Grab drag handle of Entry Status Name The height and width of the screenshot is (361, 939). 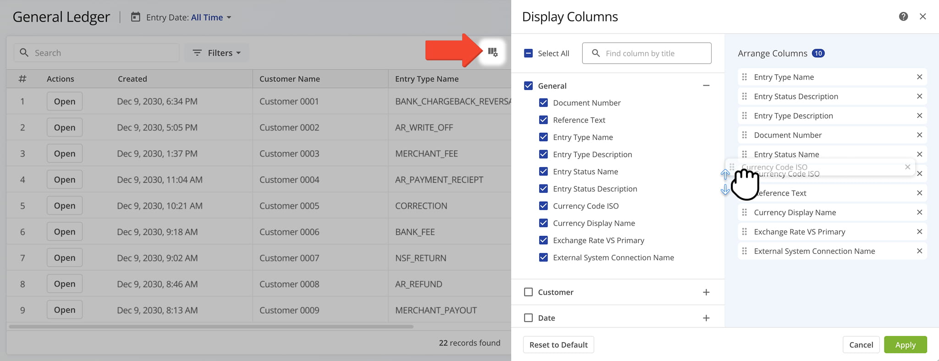coord(745,154)
